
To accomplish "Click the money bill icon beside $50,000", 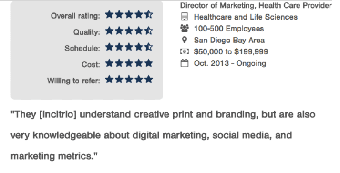I will [x=185, y=51].
